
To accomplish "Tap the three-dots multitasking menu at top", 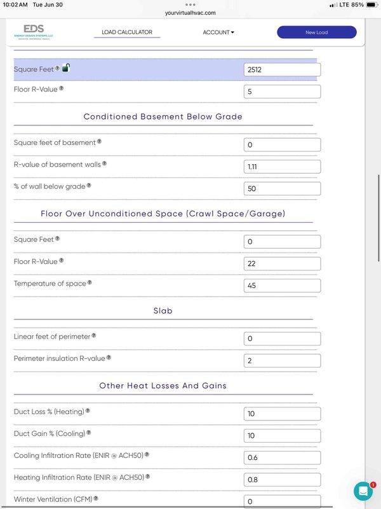I will click(x=190, y=4).
